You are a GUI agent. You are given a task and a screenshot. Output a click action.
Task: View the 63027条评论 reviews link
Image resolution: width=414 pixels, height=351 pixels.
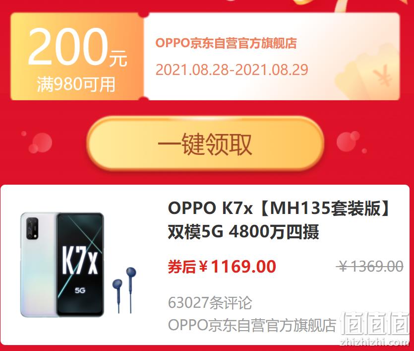210,303
